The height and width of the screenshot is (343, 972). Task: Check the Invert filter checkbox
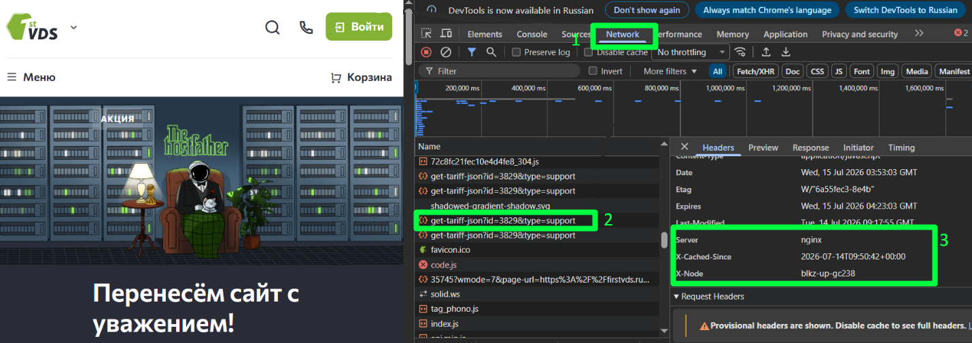coord(593,71)
